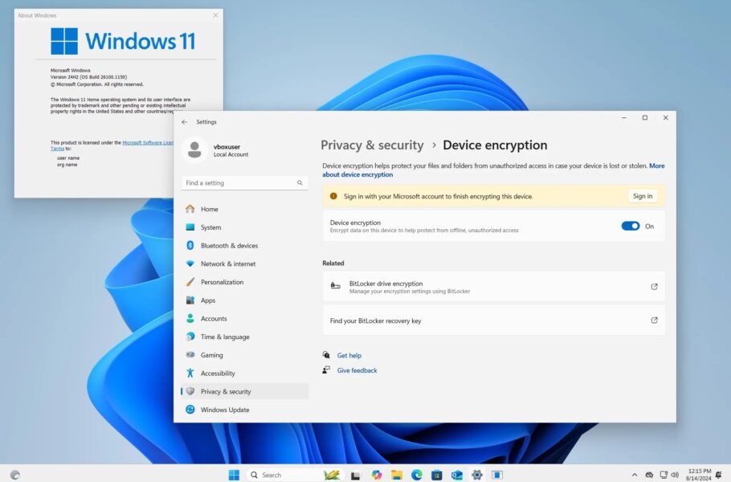This screenshot has height=482, width=731.
Task: Open Microsoft Edge from taskbar
Action: click(417, 475)
